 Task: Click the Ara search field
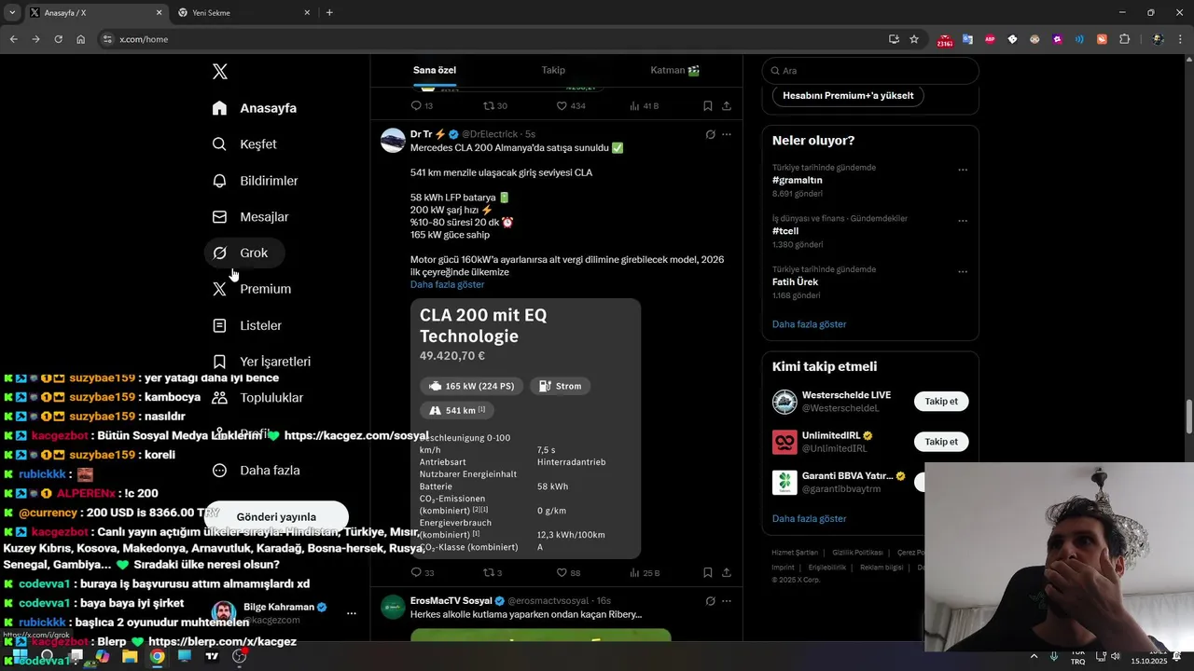(x=870, y=71)
